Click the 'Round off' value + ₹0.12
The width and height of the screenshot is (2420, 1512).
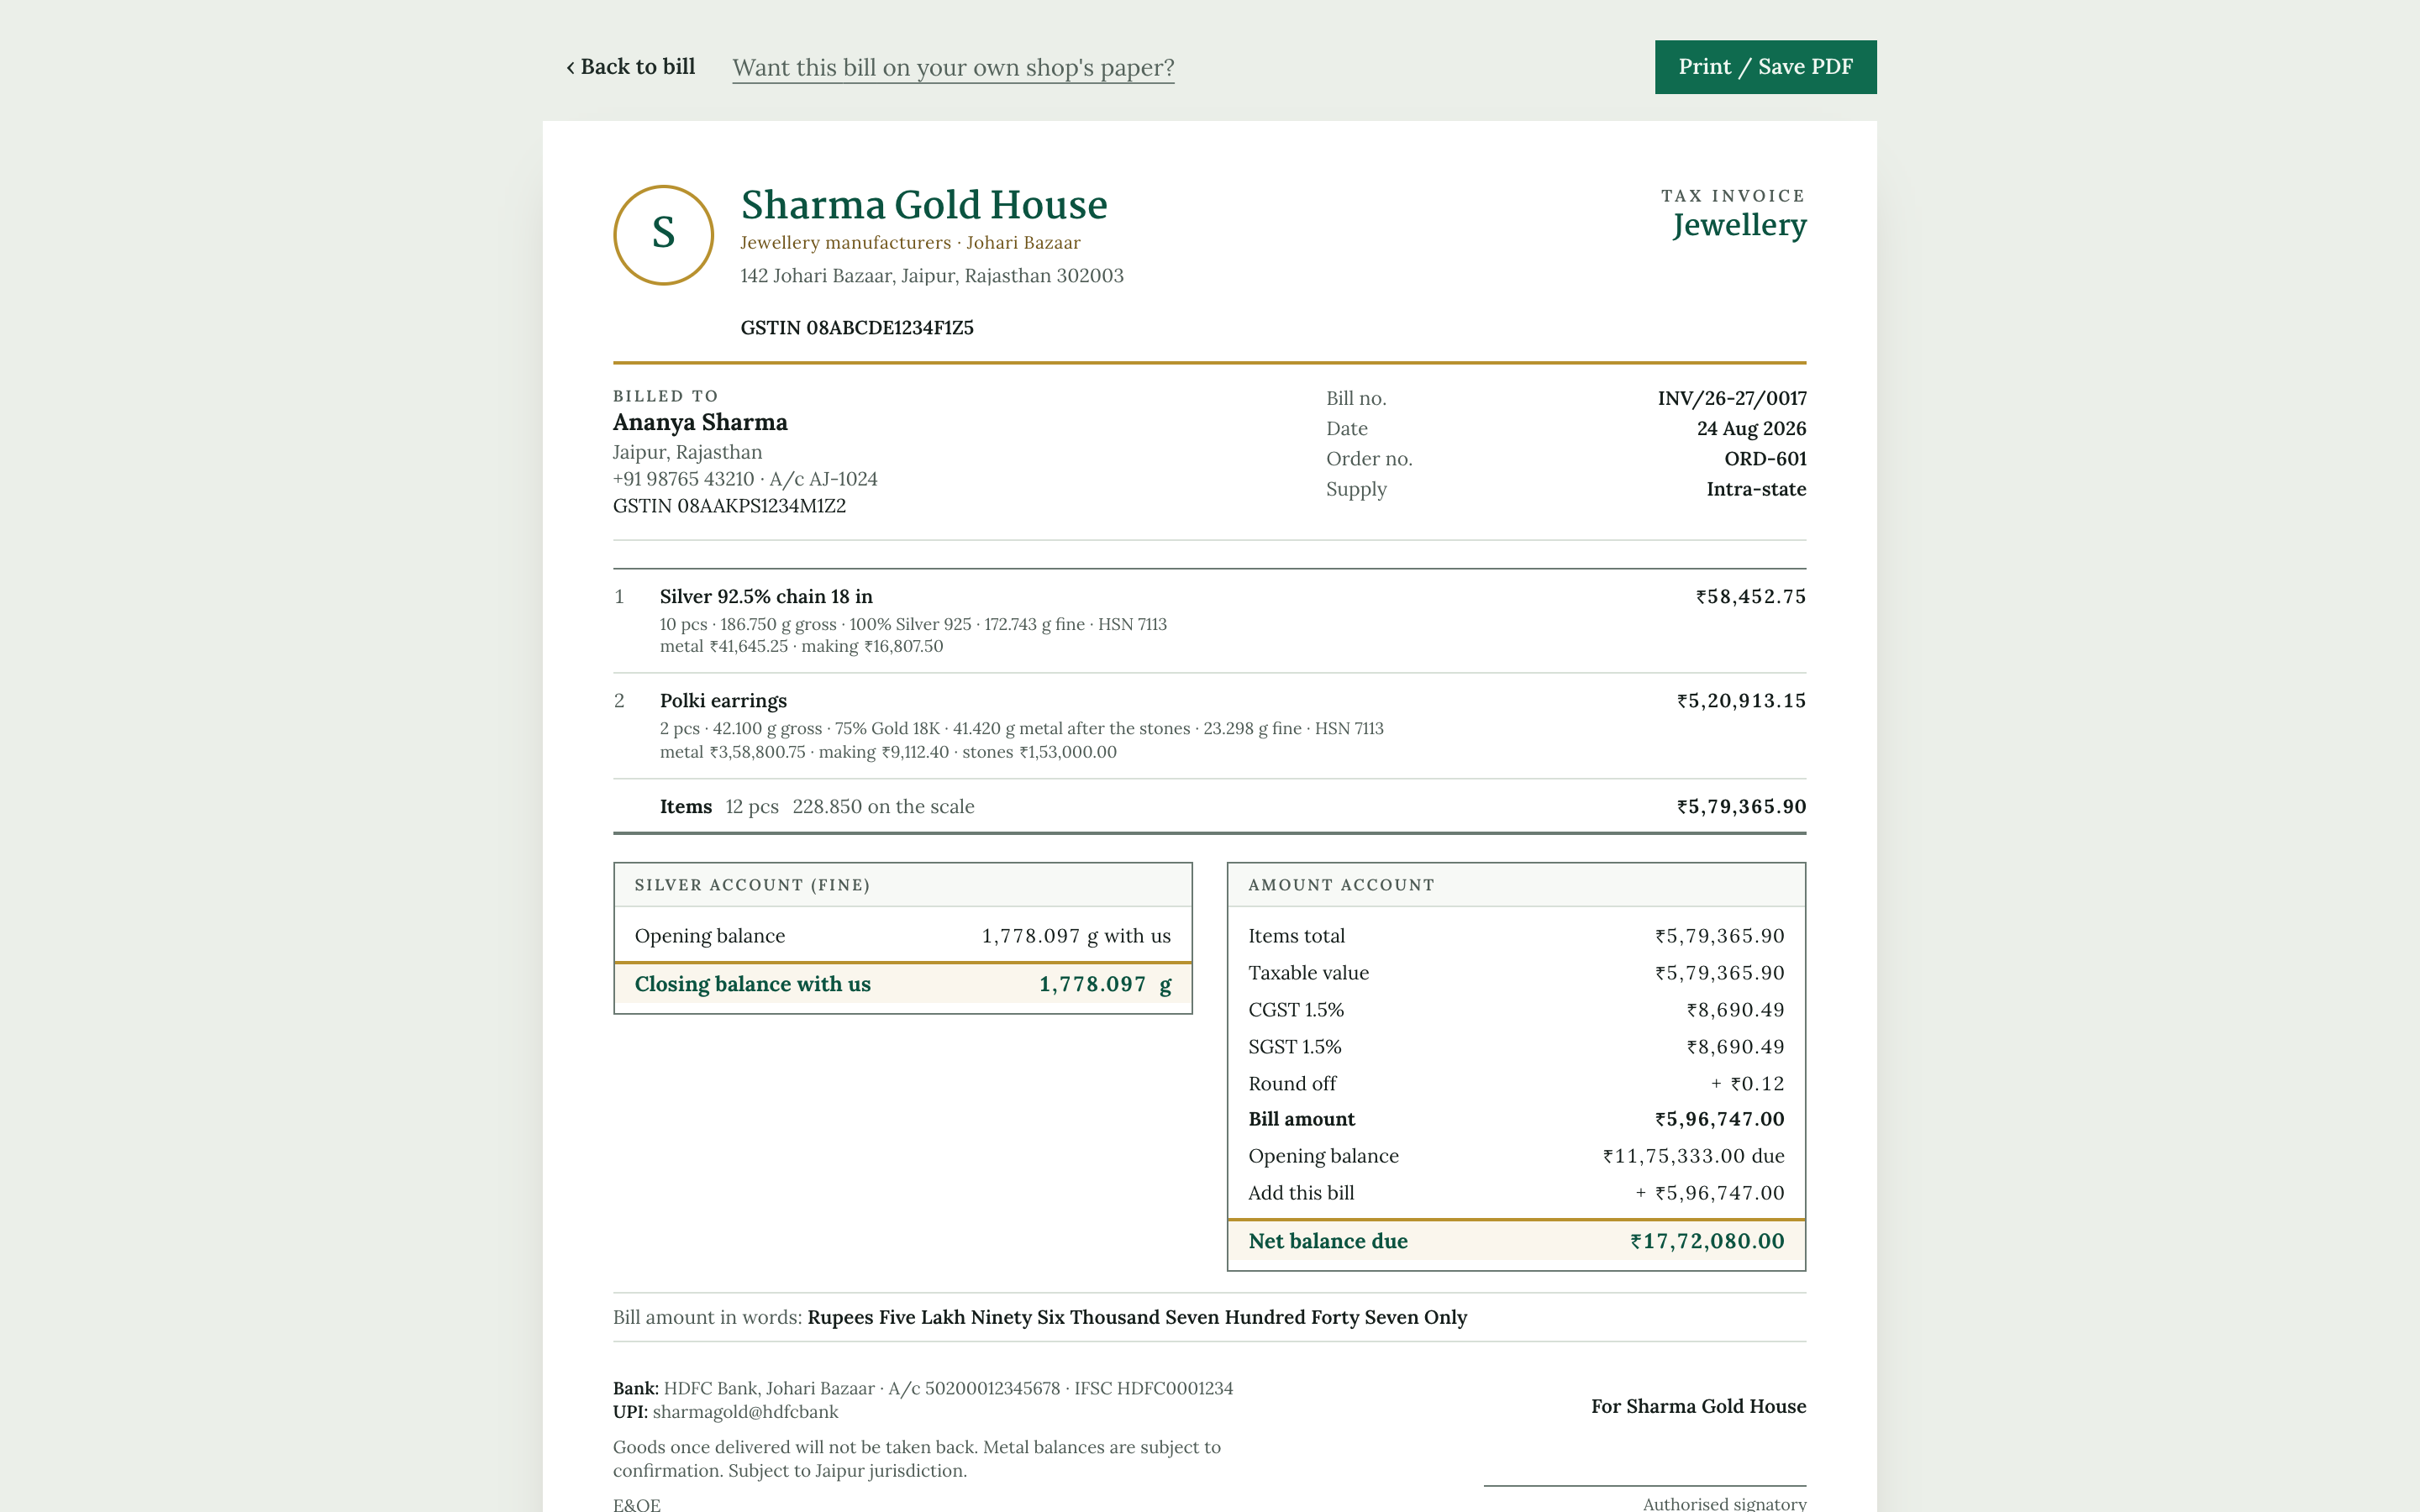pos(1747,1084)
